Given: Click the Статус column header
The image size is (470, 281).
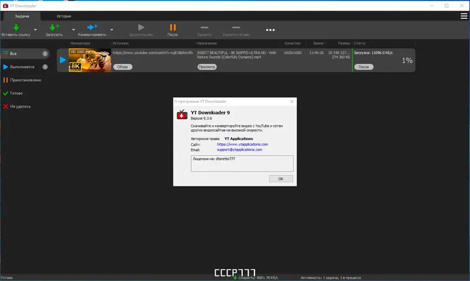Looking at the screenshot, I should tap(360, 44).
